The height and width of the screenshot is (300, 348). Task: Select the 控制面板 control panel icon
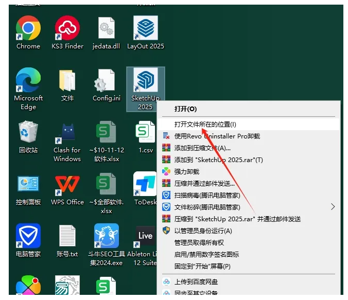coord(28,190)
